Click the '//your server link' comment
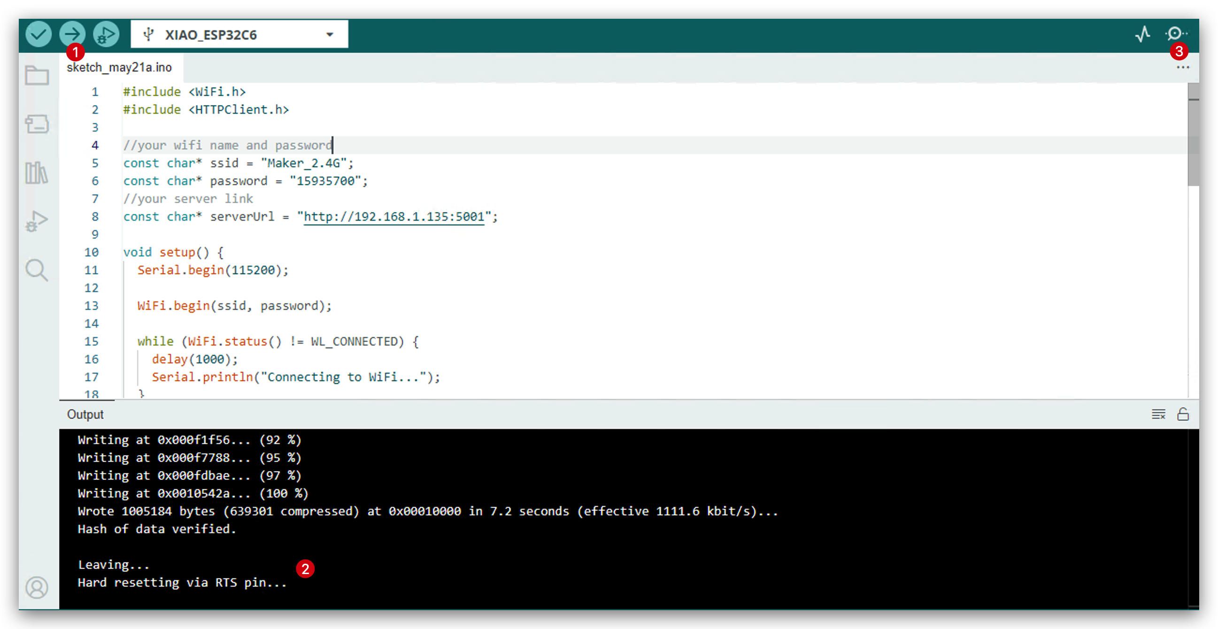The height and width of the screenshot is (629, 1218). [188, 199]
